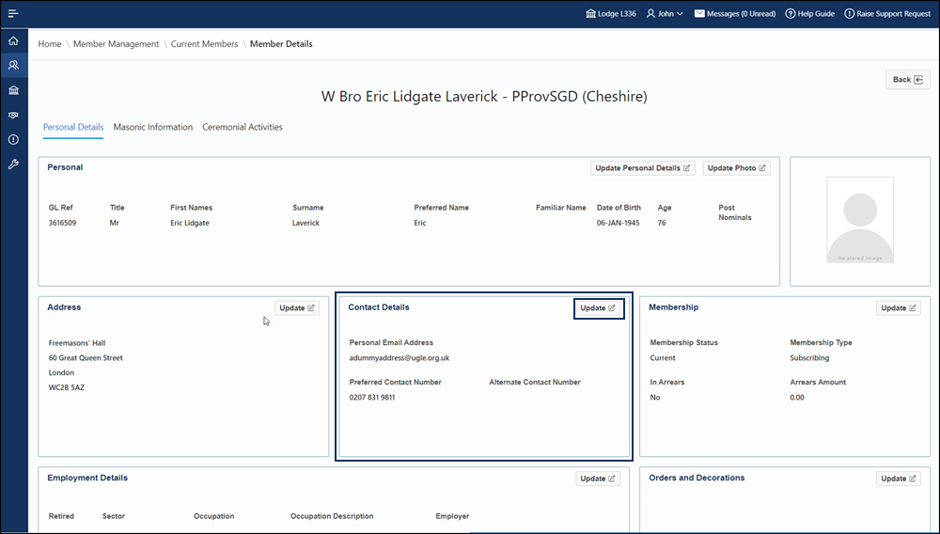Viewport: 940px width, 534px height.
Task: Click the handshake icon in sidebar
Action: [x=13, y=115]
